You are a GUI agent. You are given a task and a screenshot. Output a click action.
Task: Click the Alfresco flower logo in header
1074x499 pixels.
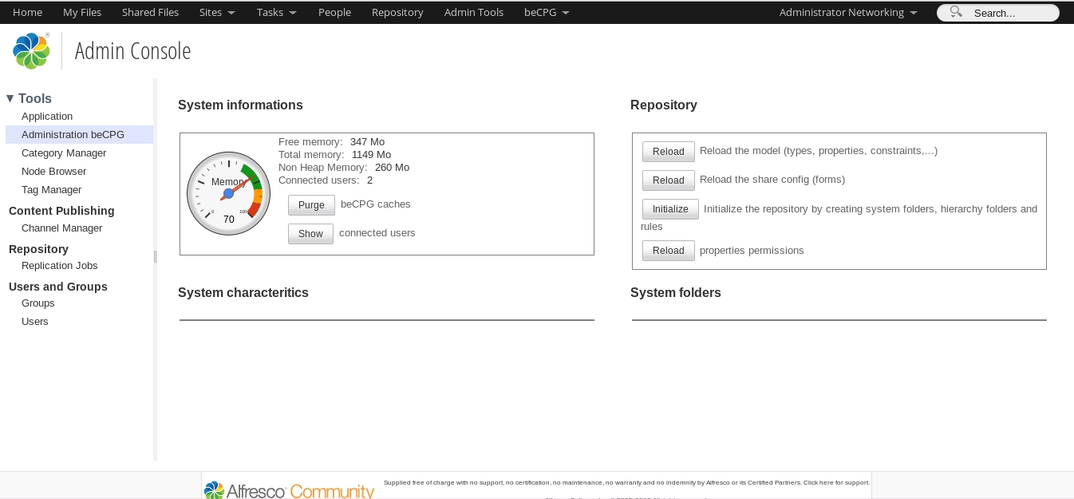[32, 51]
